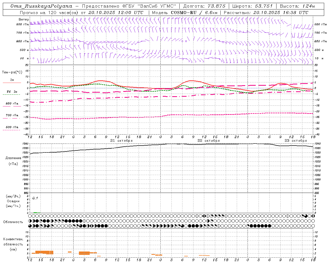Click the "Td 2м" dew point legend entry

[12, 92]
